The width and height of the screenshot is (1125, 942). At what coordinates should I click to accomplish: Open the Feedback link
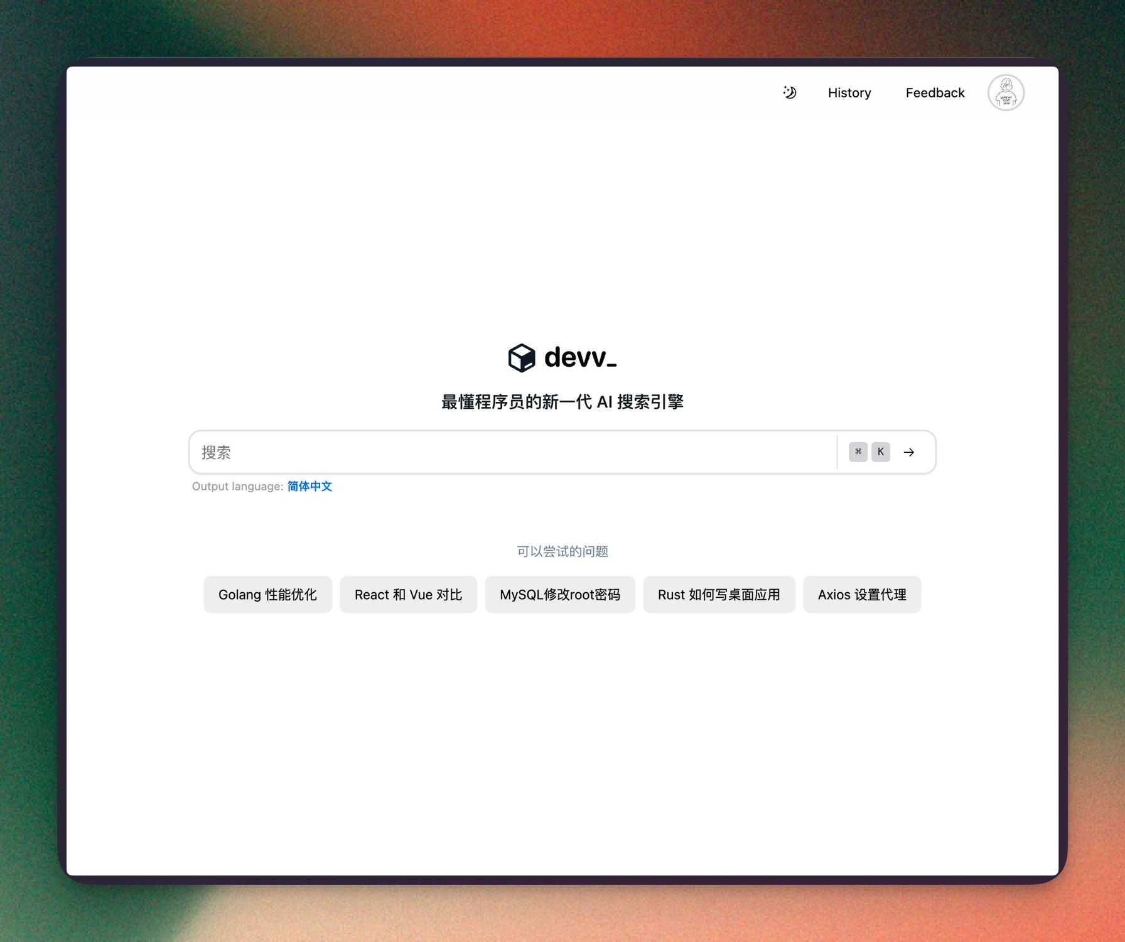click(935, 93)
